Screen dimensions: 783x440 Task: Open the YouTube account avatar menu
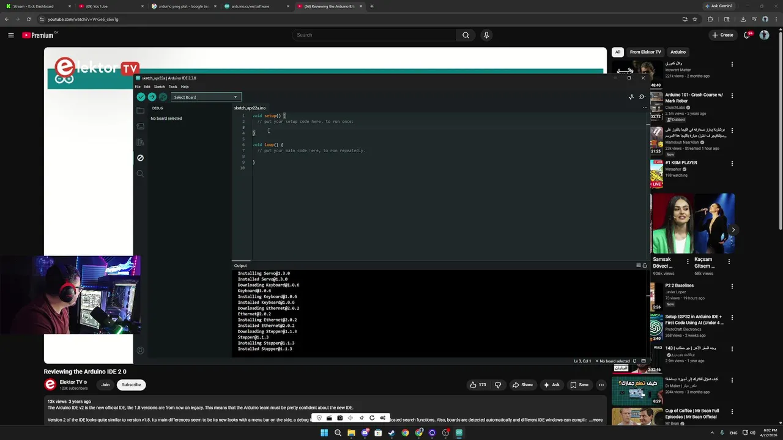[x=764, y=35]
